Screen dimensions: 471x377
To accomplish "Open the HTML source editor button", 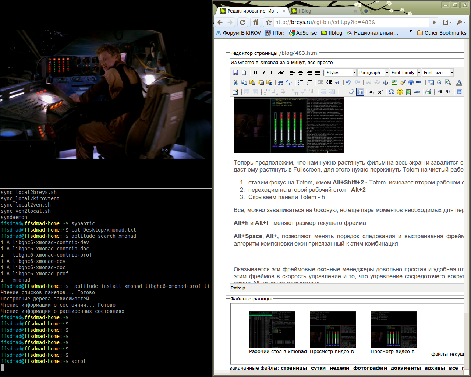I will pyautogui.click(x=419, y=82).
